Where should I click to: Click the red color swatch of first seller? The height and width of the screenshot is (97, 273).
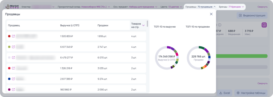tap(9, 36)
